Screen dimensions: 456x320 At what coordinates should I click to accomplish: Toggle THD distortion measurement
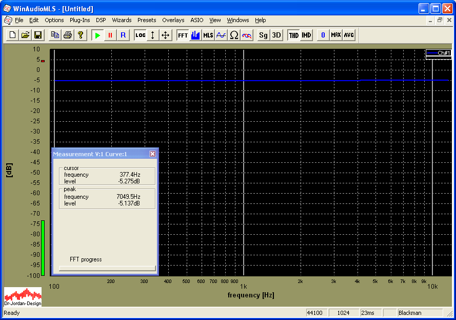pyautogui.click(x=293, y=35)
